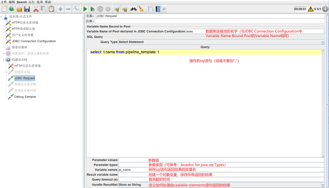Screen dimensions: 329x188
Task: Select 察看结果树 listener node
Action: click(19, 47)
